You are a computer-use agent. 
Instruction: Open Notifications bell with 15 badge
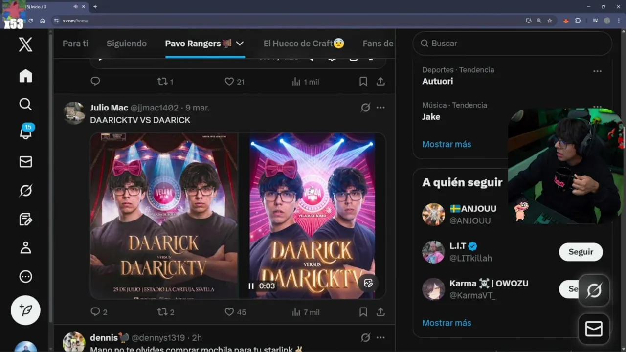point(26,132)
